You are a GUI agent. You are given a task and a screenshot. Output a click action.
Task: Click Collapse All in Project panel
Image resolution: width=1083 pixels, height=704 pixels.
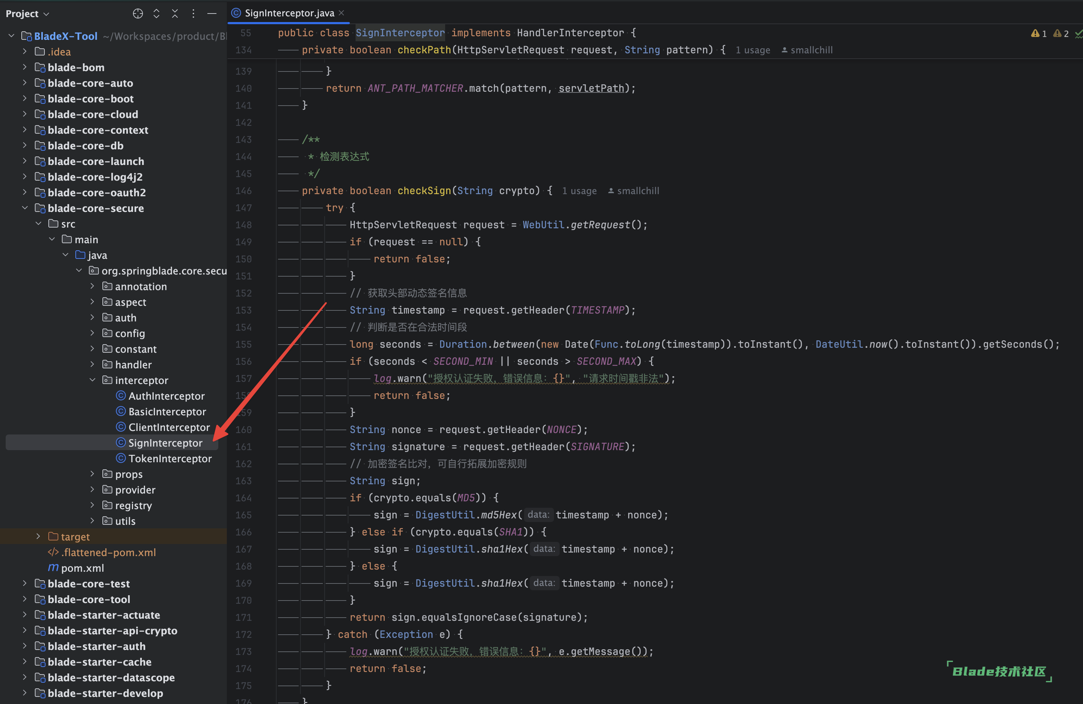[175, 14]
